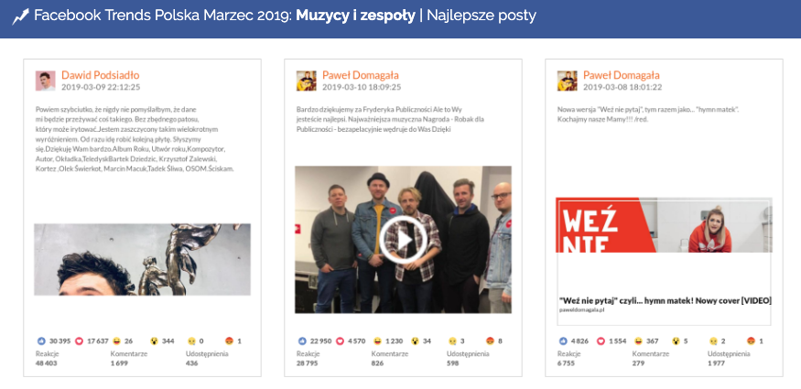Click the trends arrow icon in header

tap(21, 16)
